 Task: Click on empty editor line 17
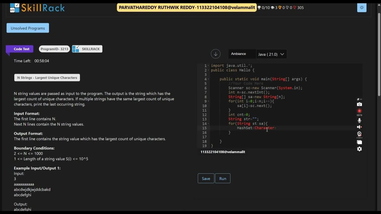click(286, 137)
